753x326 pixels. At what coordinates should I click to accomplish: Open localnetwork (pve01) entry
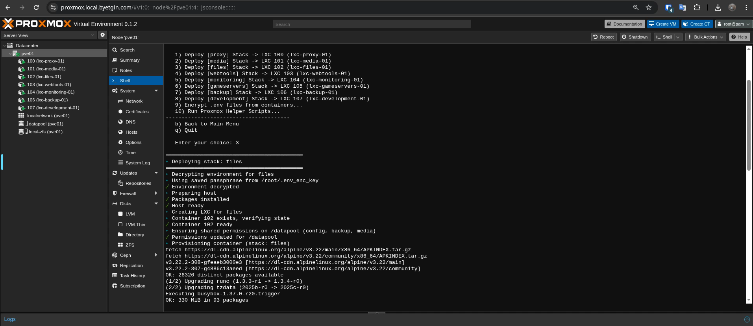(48, 116)
